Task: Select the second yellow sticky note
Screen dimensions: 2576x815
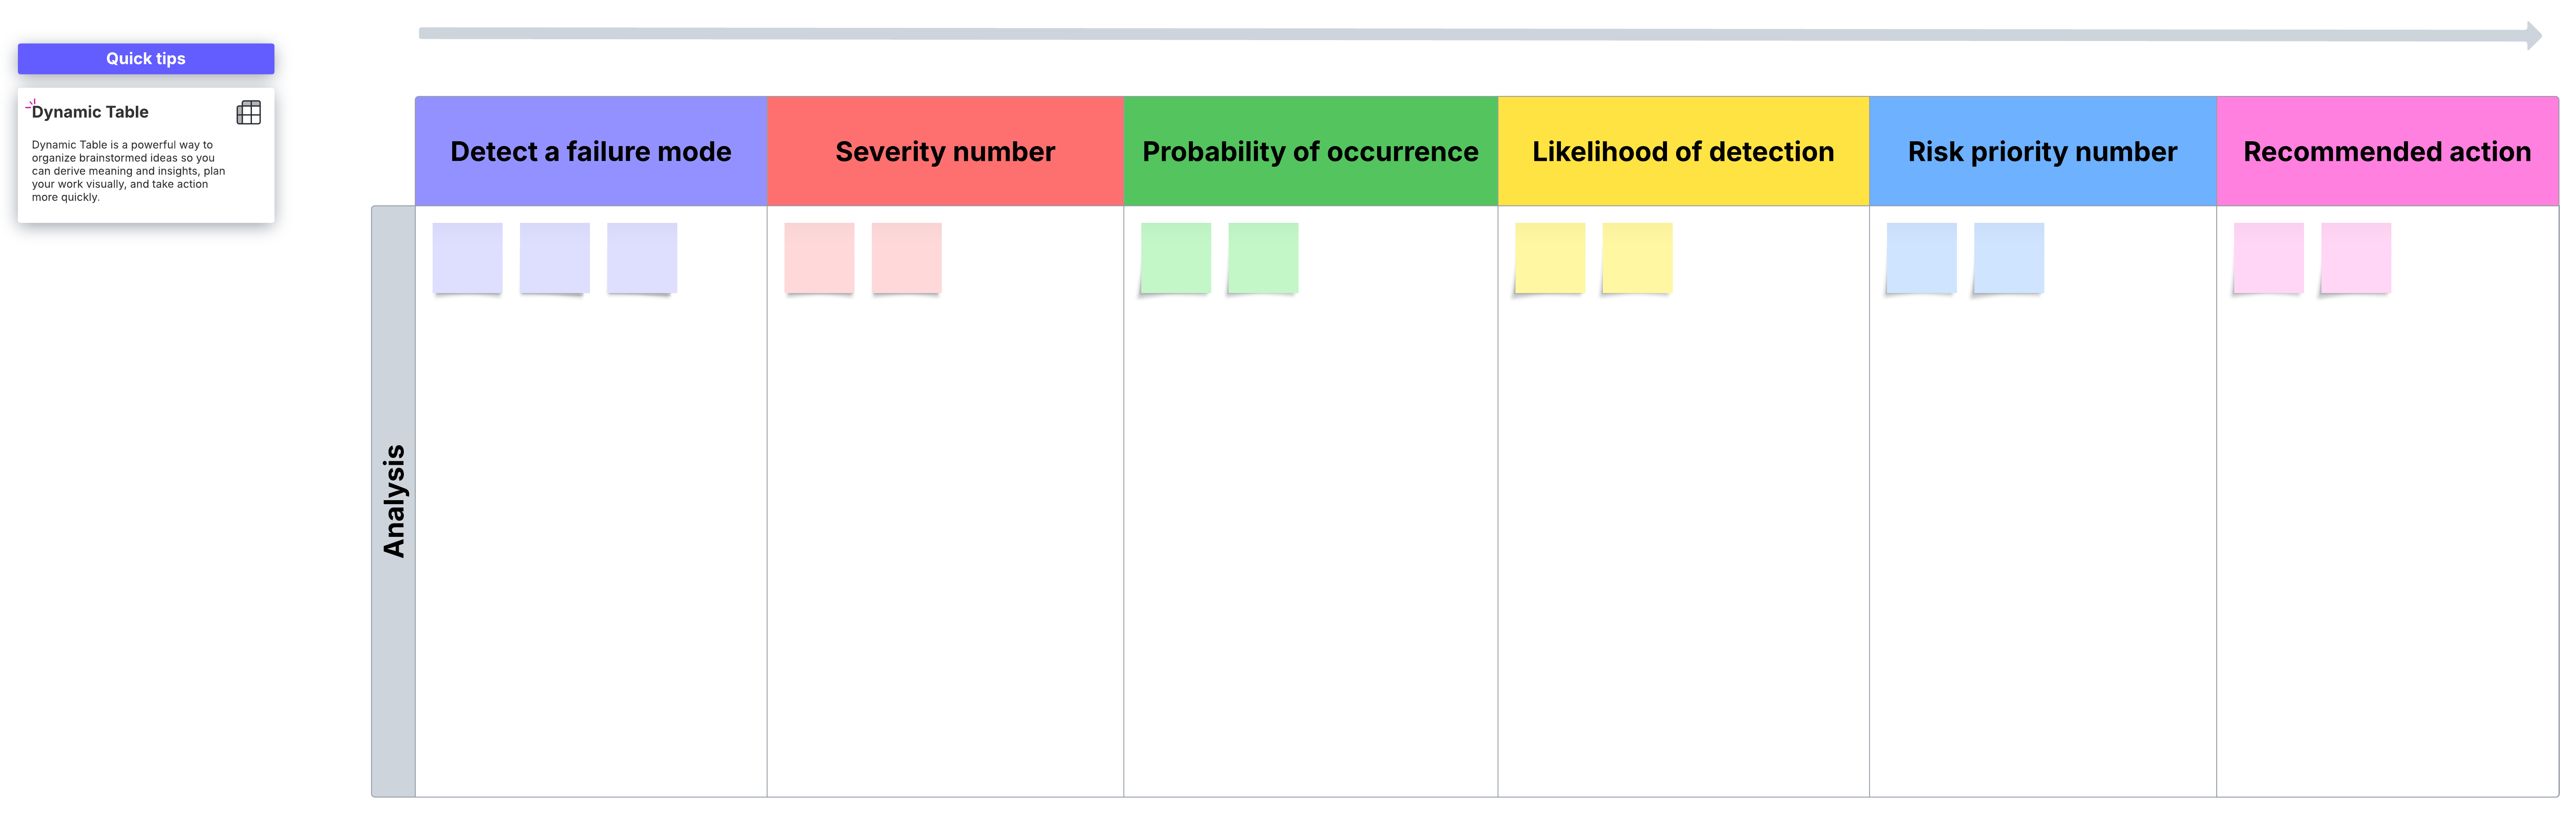Action: coord(1637,257)
